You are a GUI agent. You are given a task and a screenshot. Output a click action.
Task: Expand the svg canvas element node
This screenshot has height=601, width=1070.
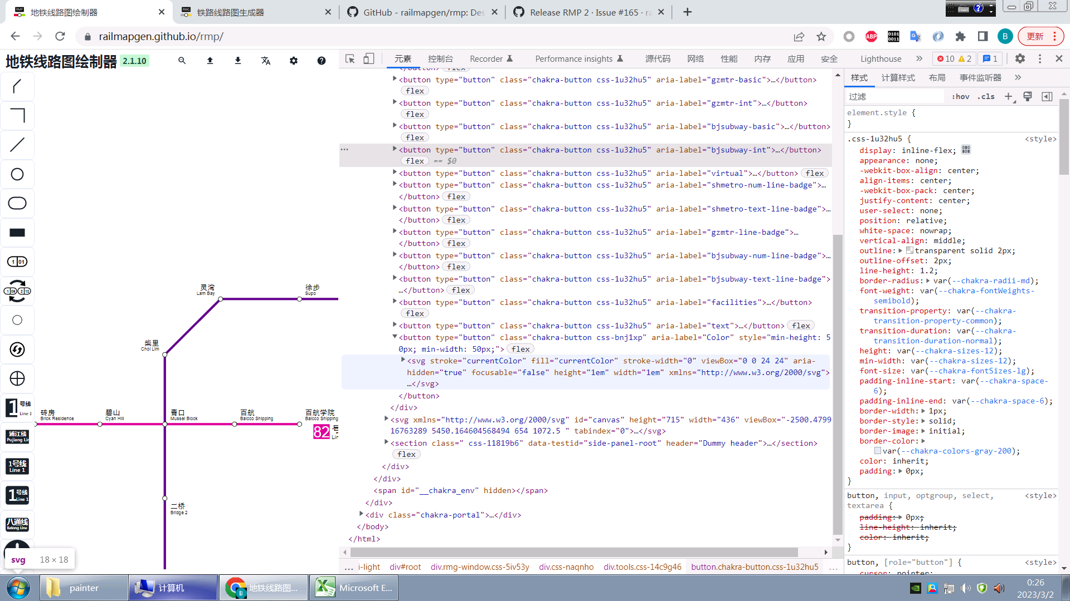[x=386, y=420]
